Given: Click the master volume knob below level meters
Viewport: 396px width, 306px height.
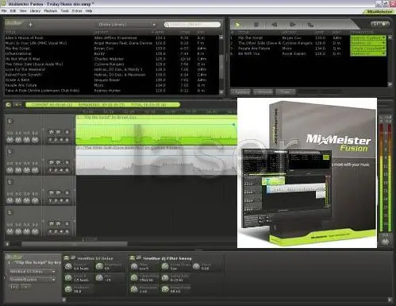Looking at the screenshot, I should 385,242.
